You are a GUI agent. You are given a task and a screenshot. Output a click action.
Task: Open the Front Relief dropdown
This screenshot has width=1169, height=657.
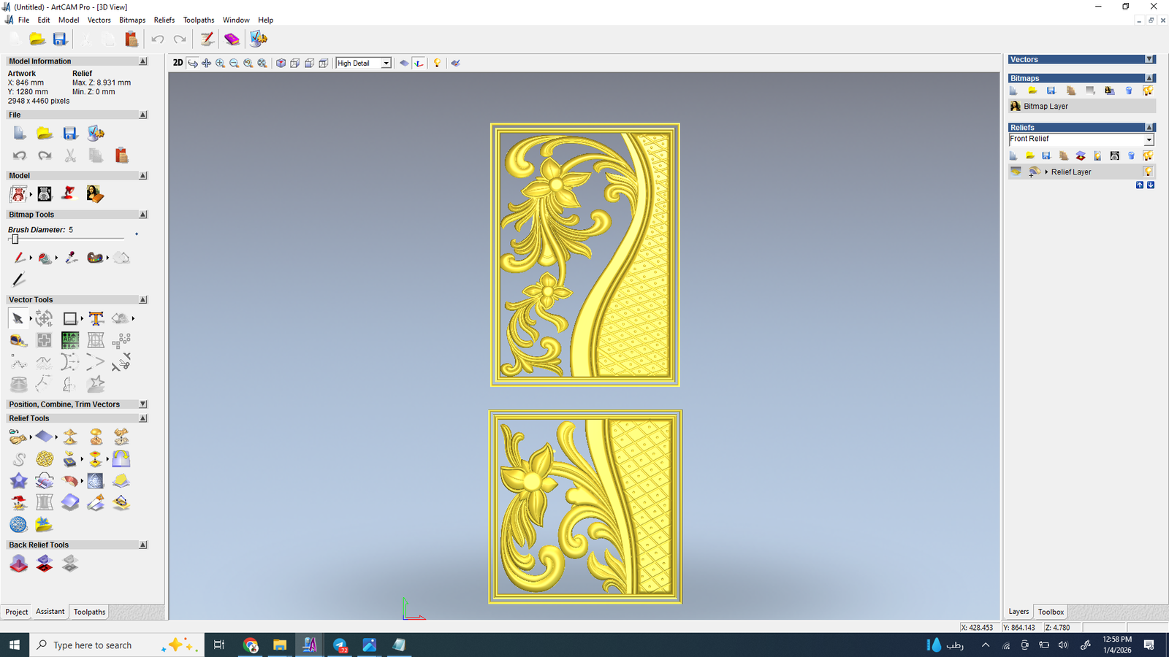1149,139
